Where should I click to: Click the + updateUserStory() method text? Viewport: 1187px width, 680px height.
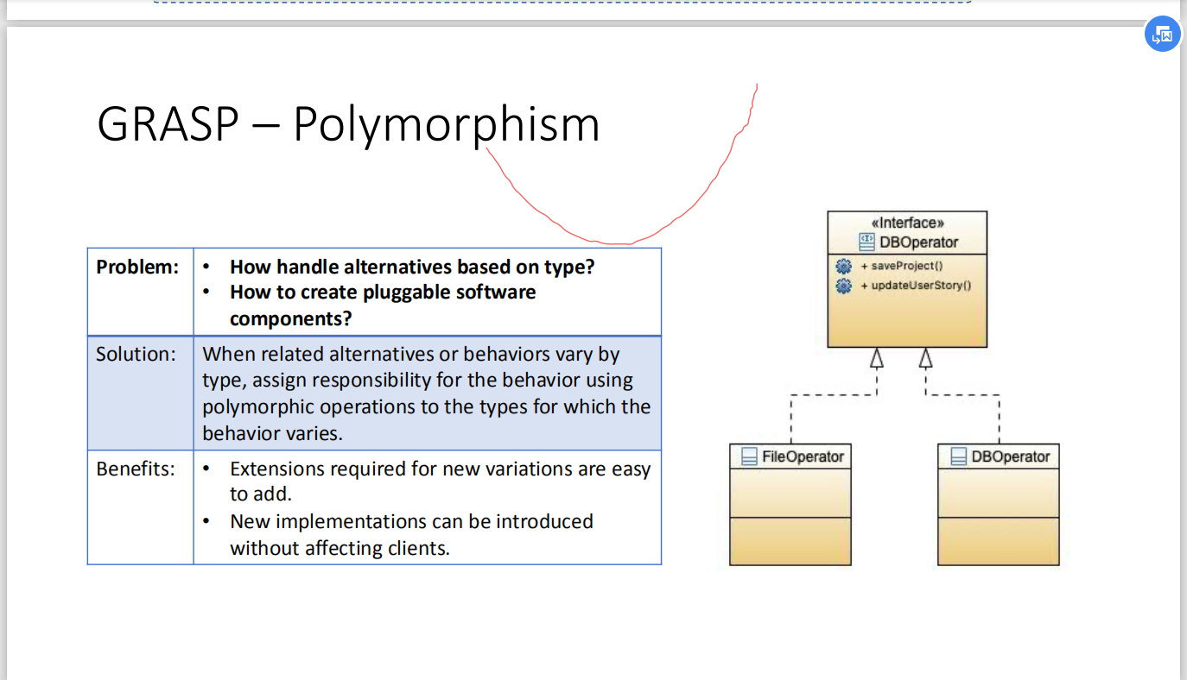click(x=916, y=286)
